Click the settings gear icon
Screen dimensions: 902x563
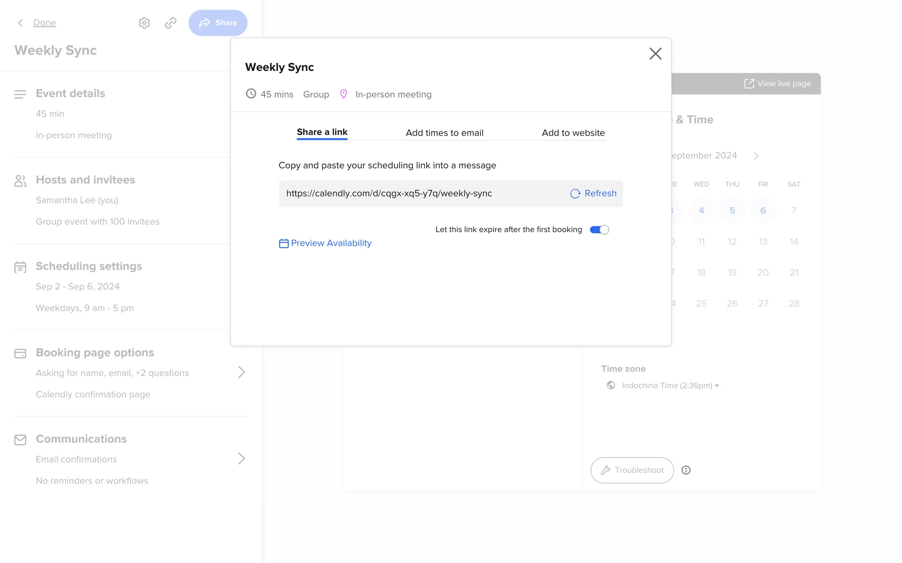[144, 23]
